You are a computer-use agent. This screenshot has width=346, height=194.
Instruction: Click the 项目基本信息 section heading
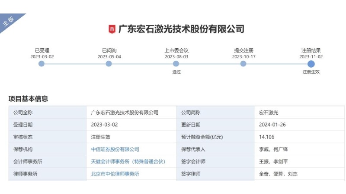(x=28, y=99)
